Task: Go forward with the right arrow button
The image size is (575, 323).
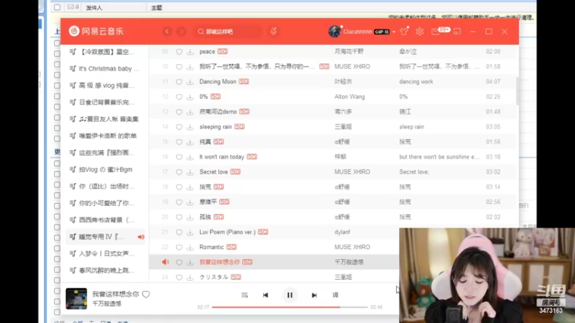Action: (181, 32)
